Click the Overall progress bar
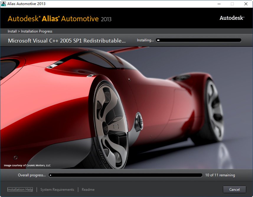 click(x=125, y=175)
